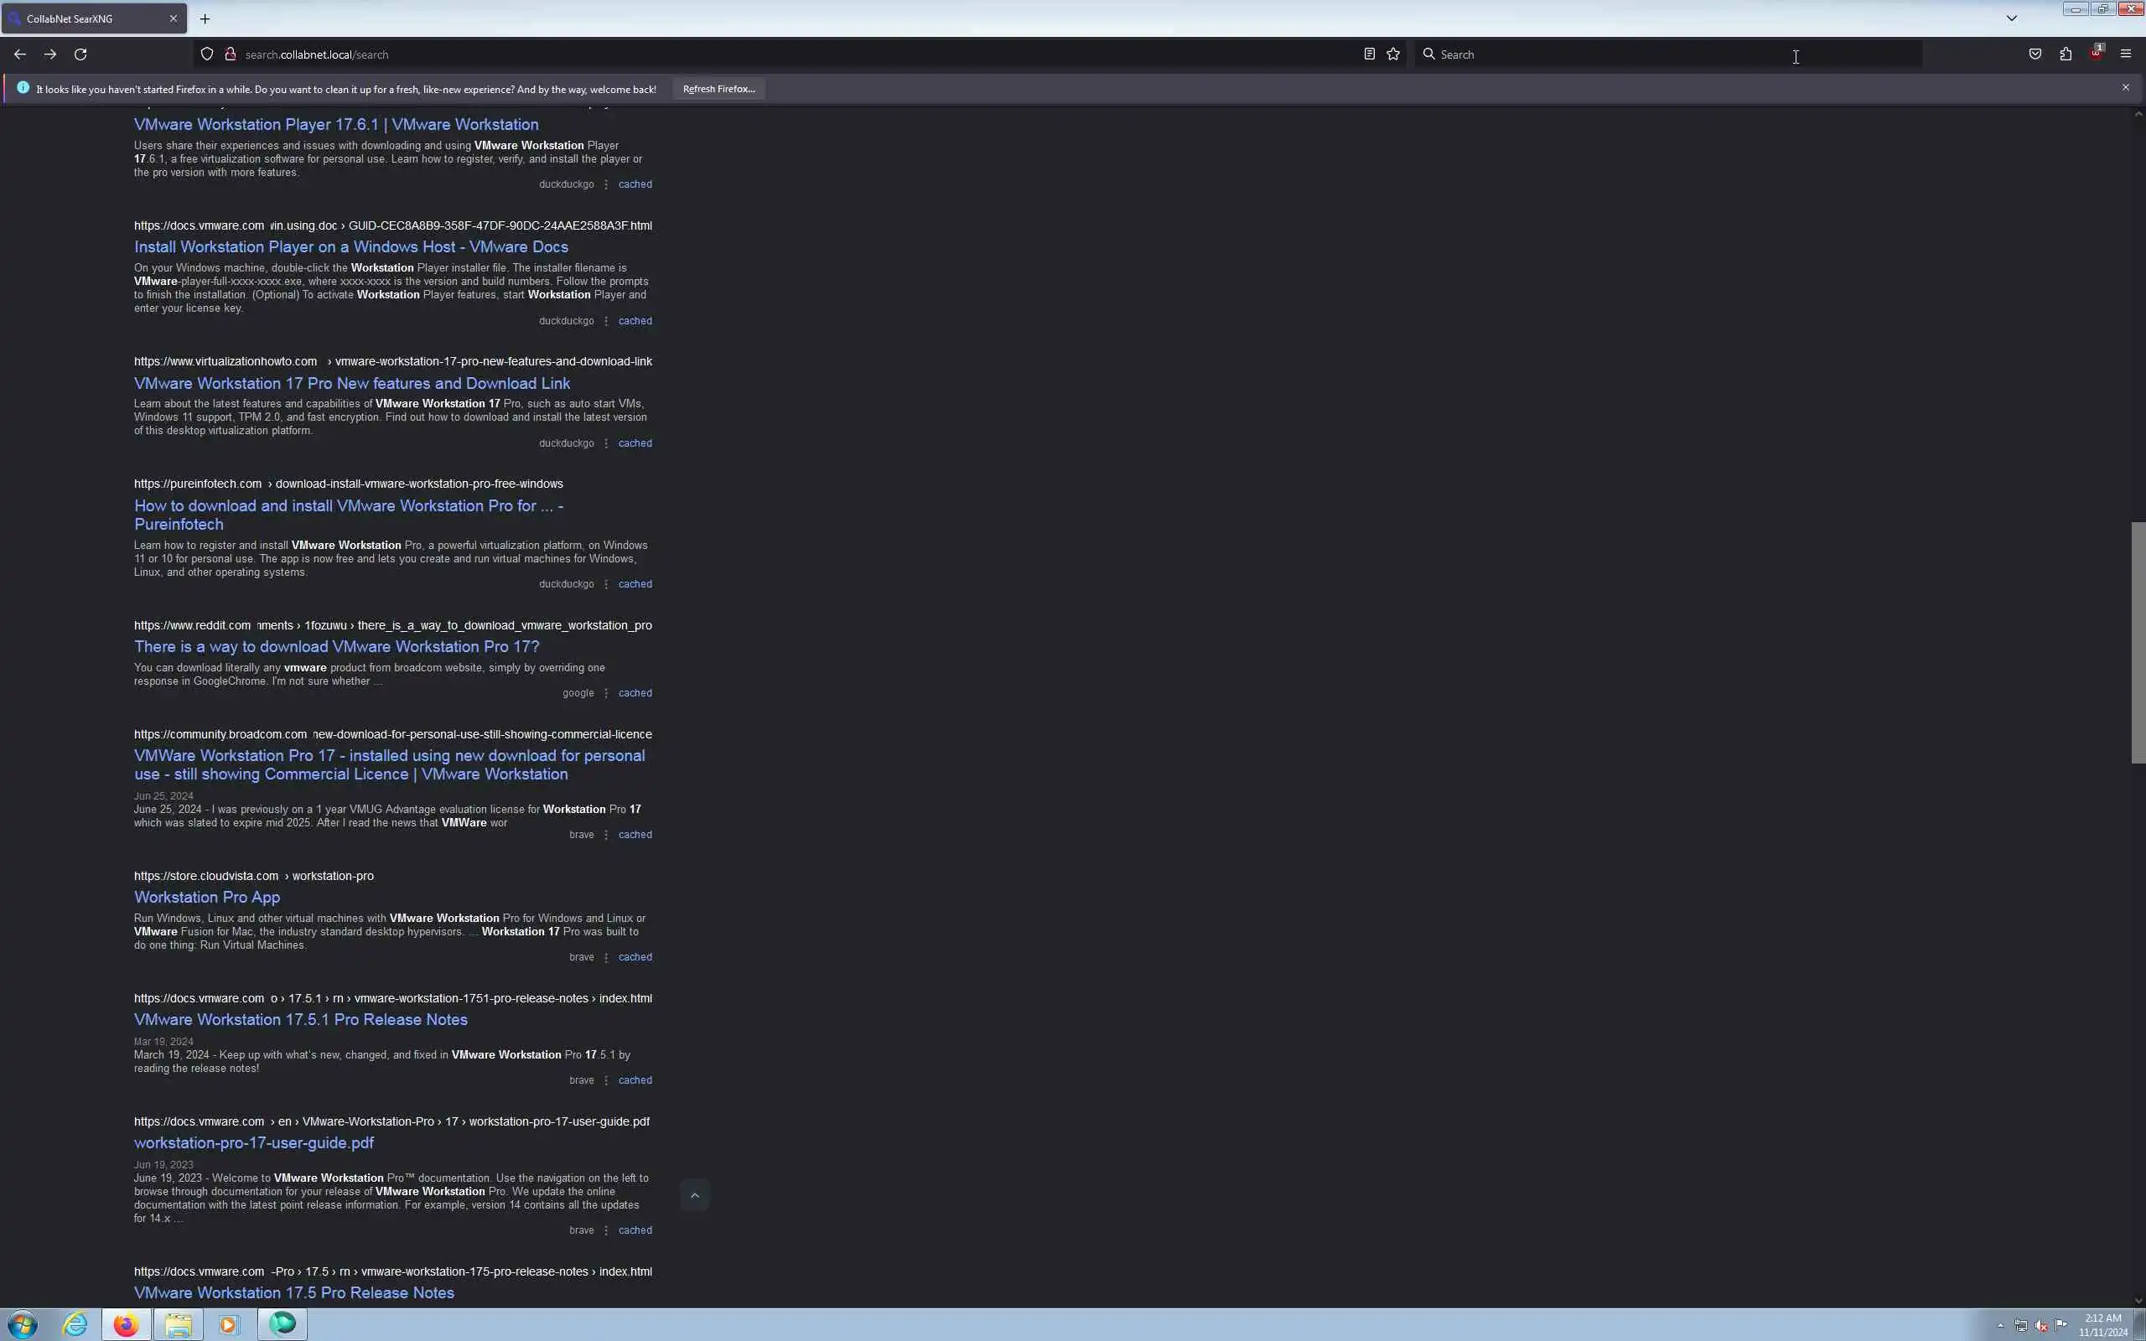The image size is (2146, 1341).
Task: Open the Windows Start menu
Action: click(22, 1325)
